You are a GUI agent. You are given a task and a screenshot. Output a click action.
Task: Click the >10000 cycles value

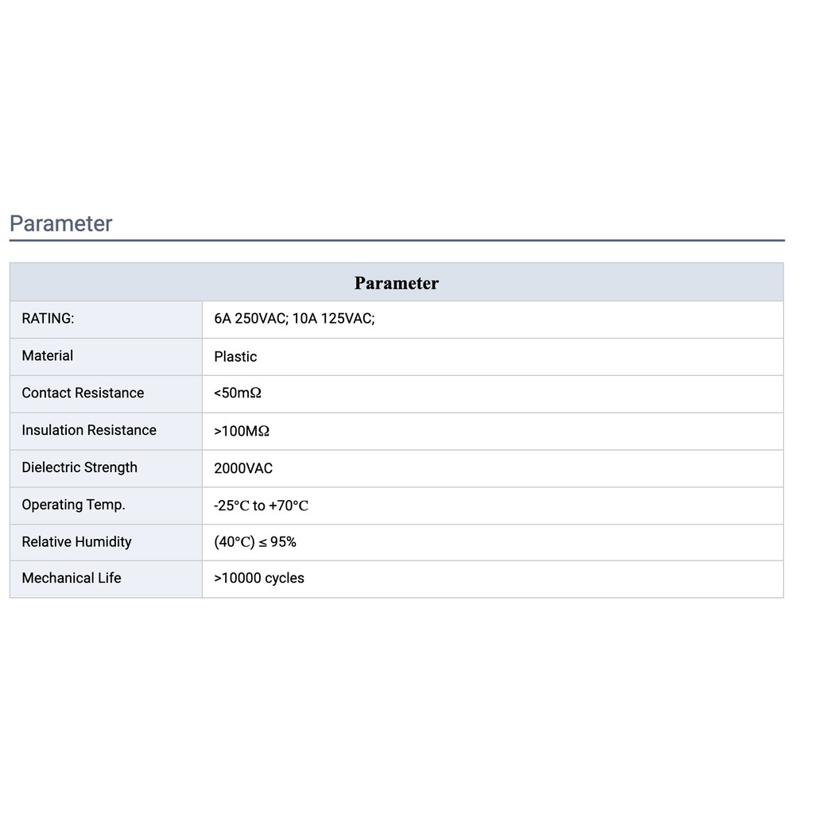[259, 579]
